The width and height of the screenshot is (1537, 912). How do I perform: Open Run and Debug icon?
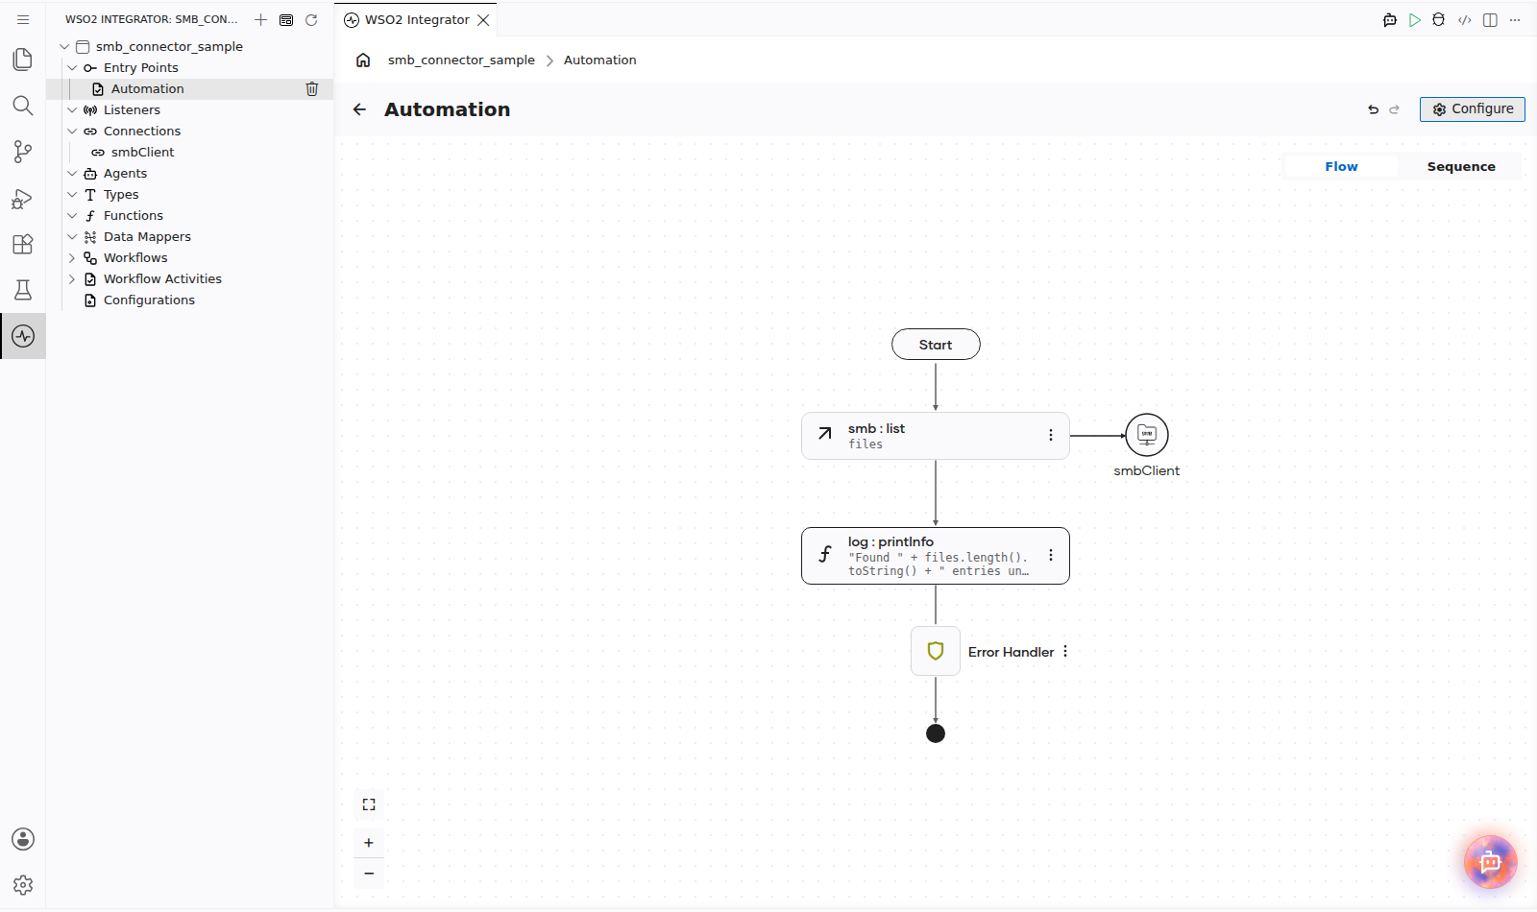coord(23,198)
